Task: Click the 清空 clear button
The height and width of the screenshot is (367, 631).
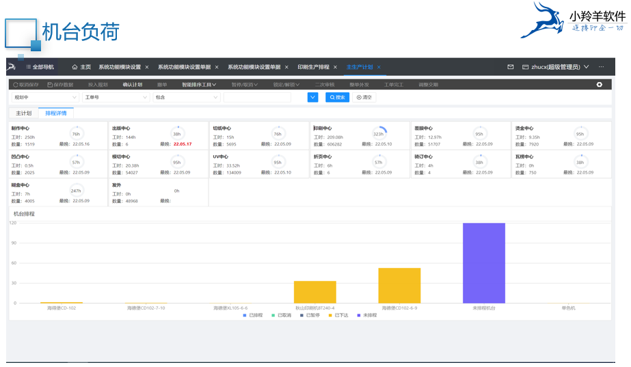Action: coord(364,97)
